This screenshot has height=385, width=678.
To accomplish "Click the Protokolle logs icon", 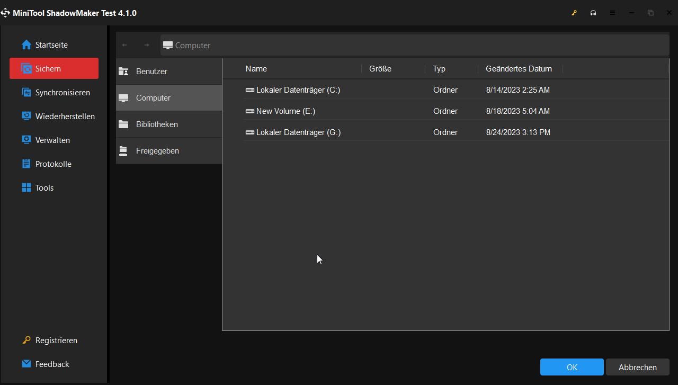I will tap(26, 164).
